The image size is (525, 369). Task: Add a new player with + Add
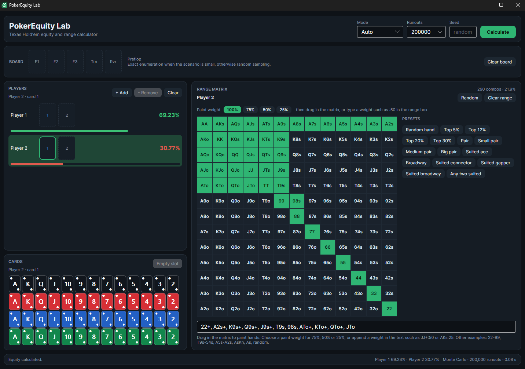pos(122,93)
